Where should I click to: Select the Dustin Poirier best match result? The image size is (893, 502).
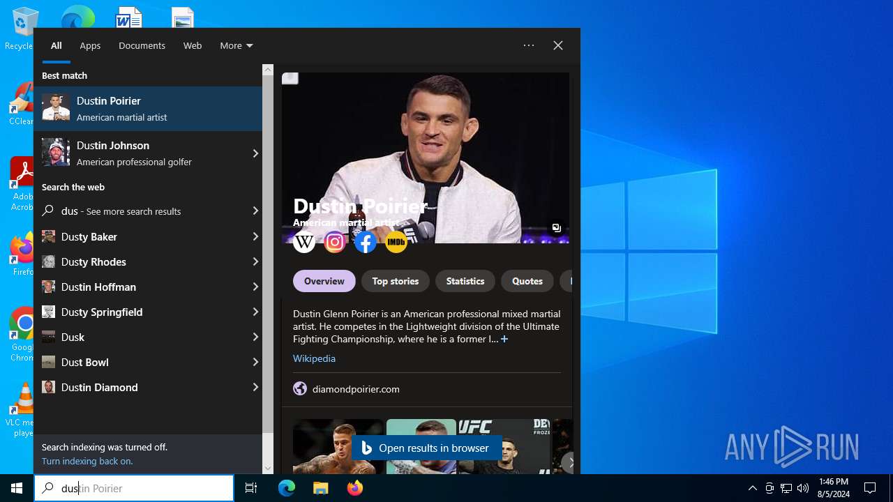pos(148,109)
